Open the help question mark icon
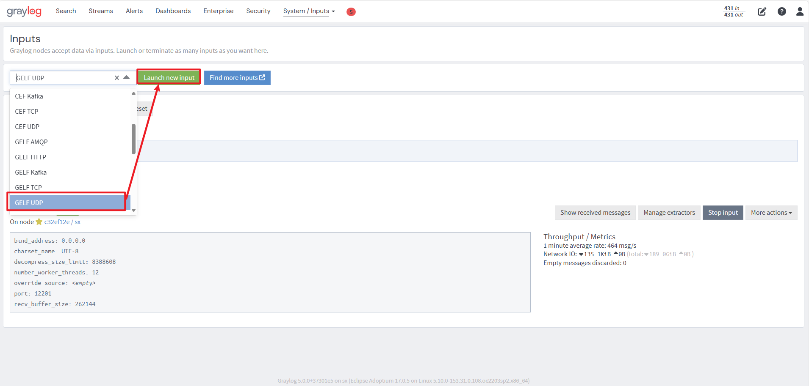Image resolution: width=809 pixels, height=386 pixels. 782,11
